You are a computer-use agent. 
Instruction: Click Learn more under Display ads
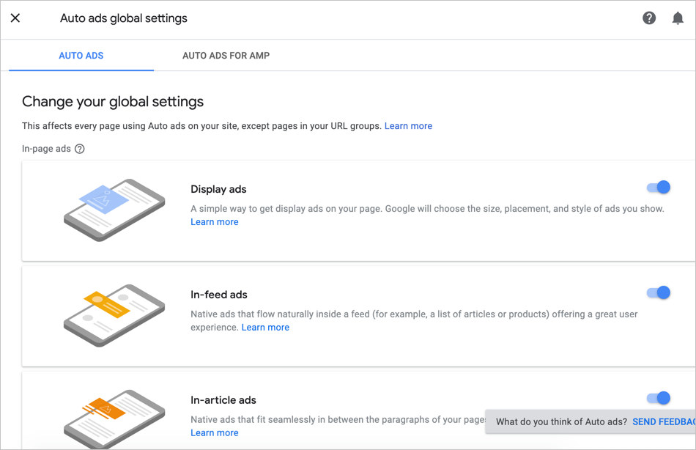[214, 222]
